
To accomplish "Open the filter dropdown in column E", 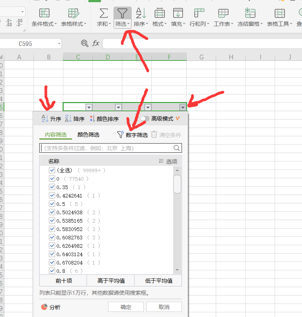I will point(148,107).
